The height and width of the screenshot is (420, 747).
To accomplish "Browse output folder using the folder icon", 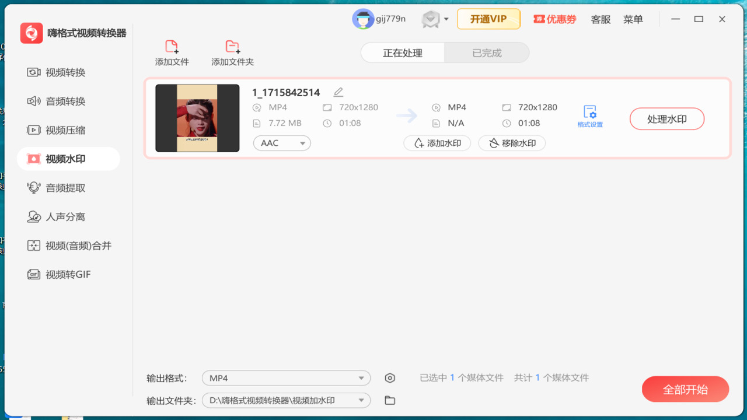I will tap(390, 400).
